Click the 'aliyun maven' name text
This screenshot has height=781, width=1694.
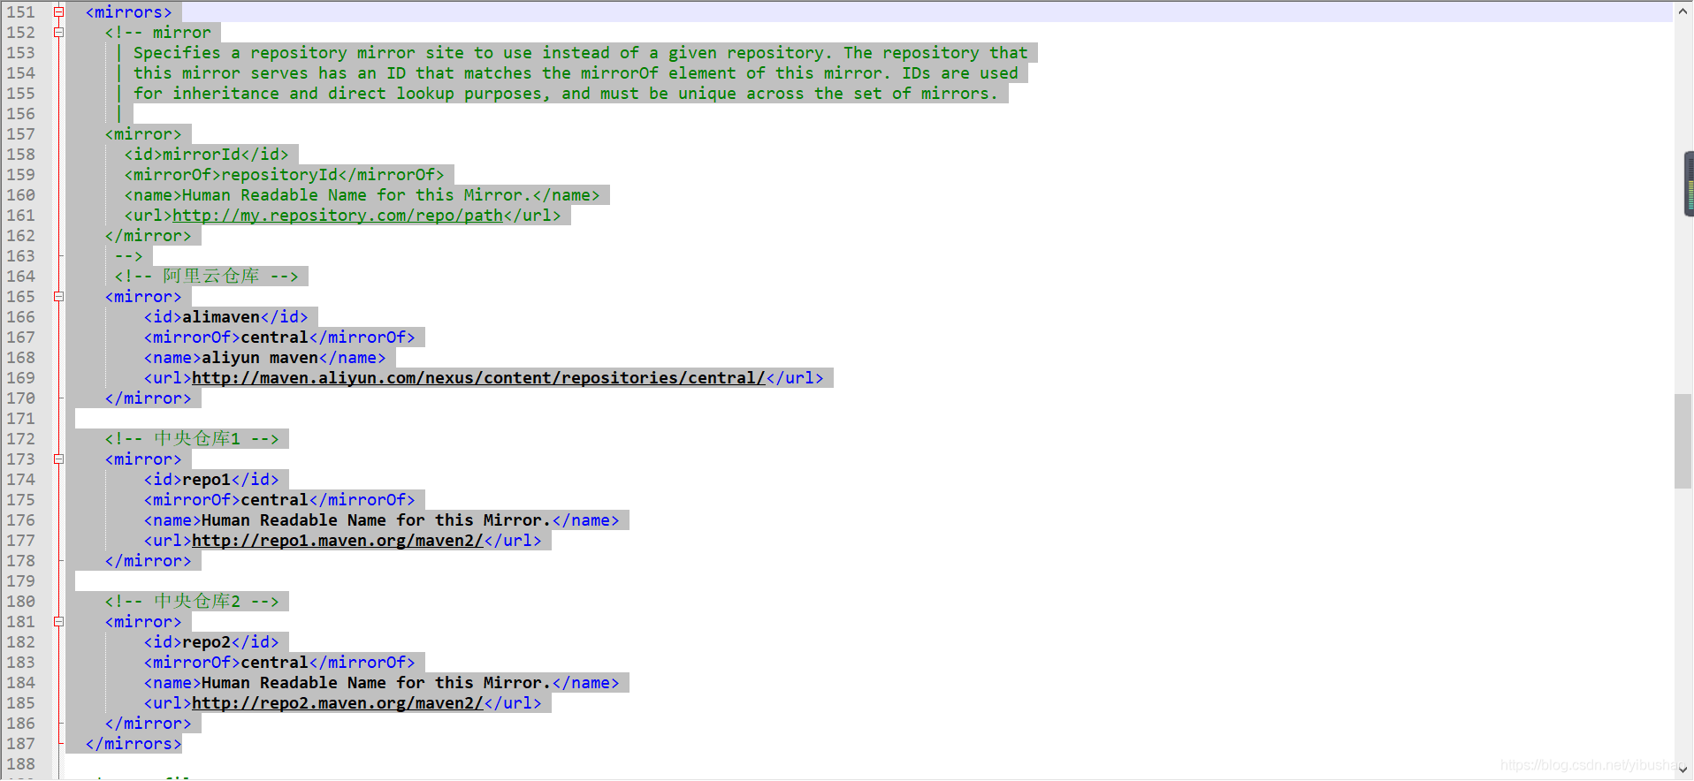tap(260, 358)
